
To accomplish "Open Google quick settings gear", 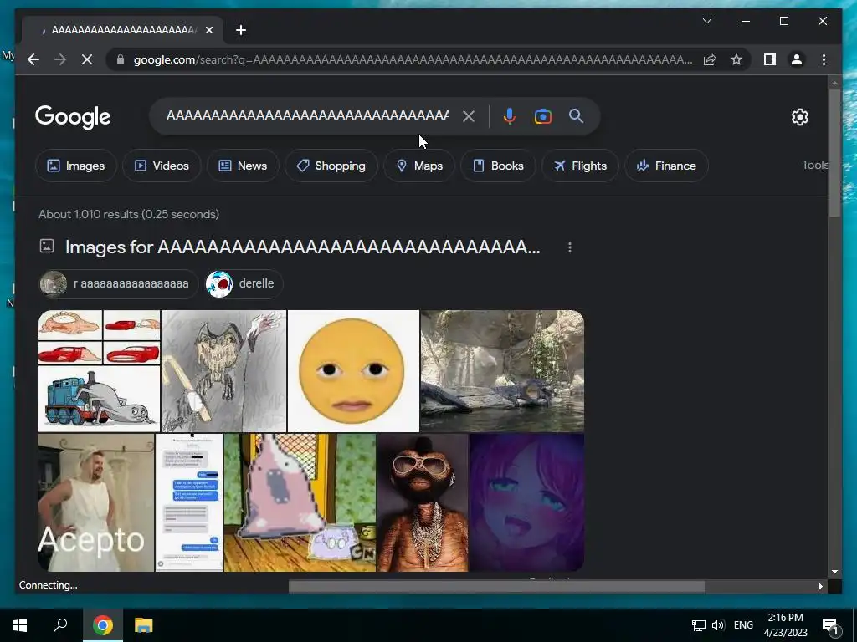I will pos(799,117).
